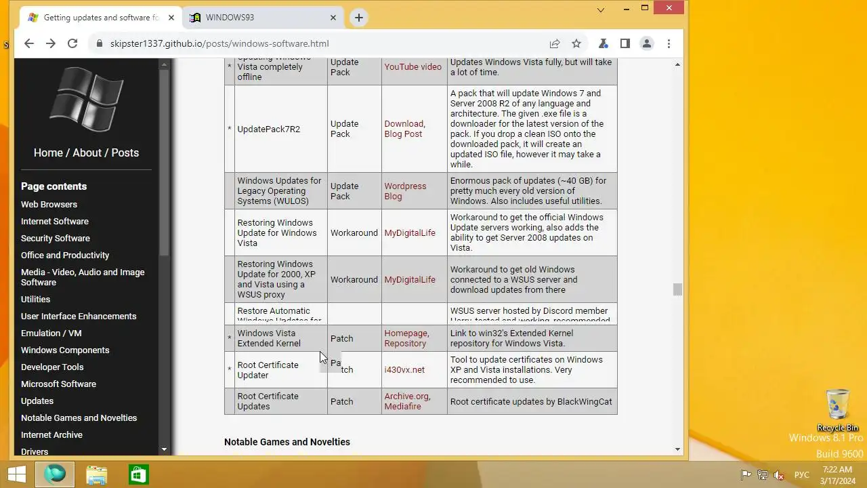Screen dimensions: 867x488
Task: Click the browser forward arrow
Action: [x=51, y=43]
